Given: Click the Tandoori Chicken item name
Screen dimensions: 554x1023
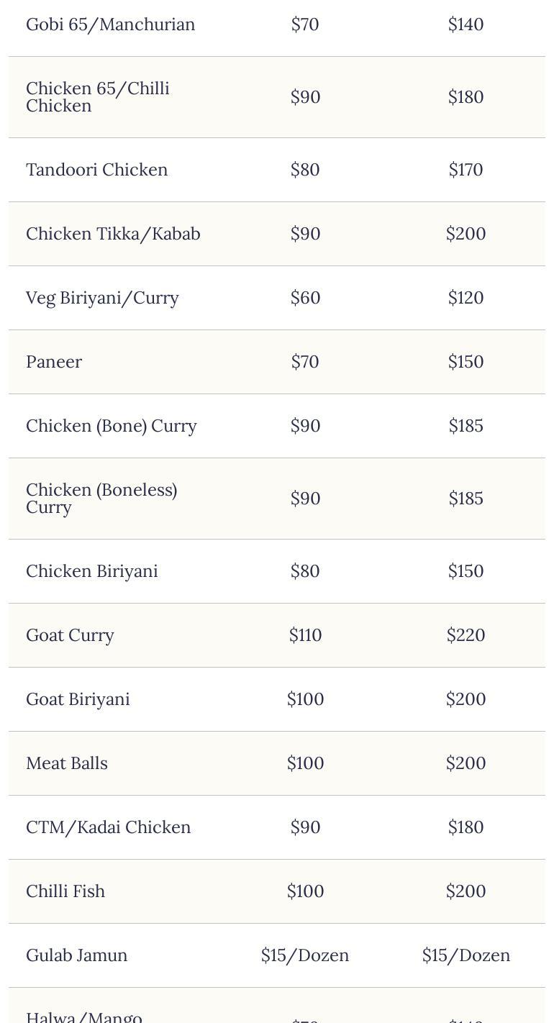Looking at the screenshot, I should pyautogui.click(x=96, y=170).
